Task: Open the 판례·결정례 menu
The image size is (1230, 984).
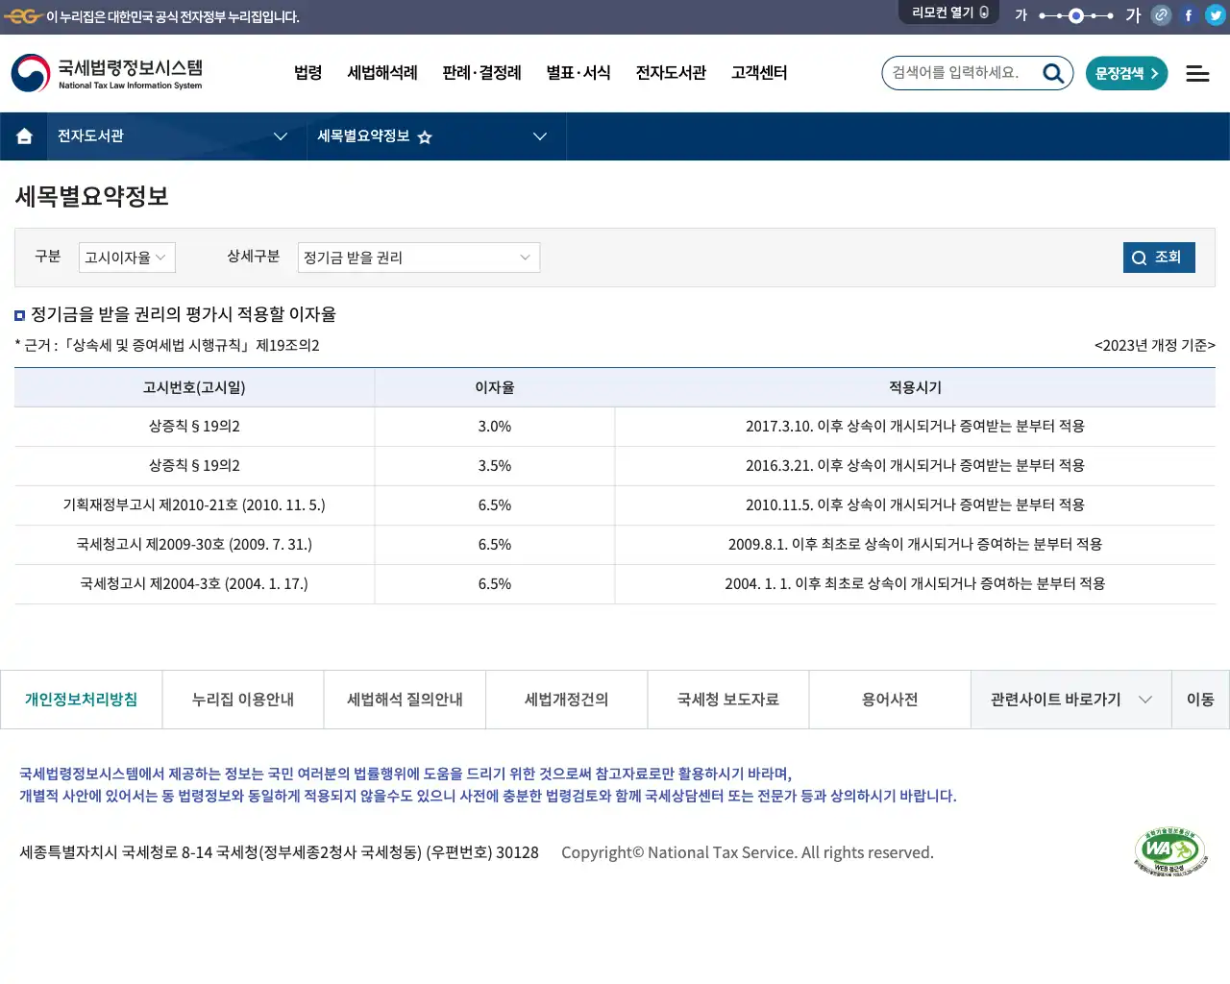Action: pyautogui.click(x=481, y=73)
